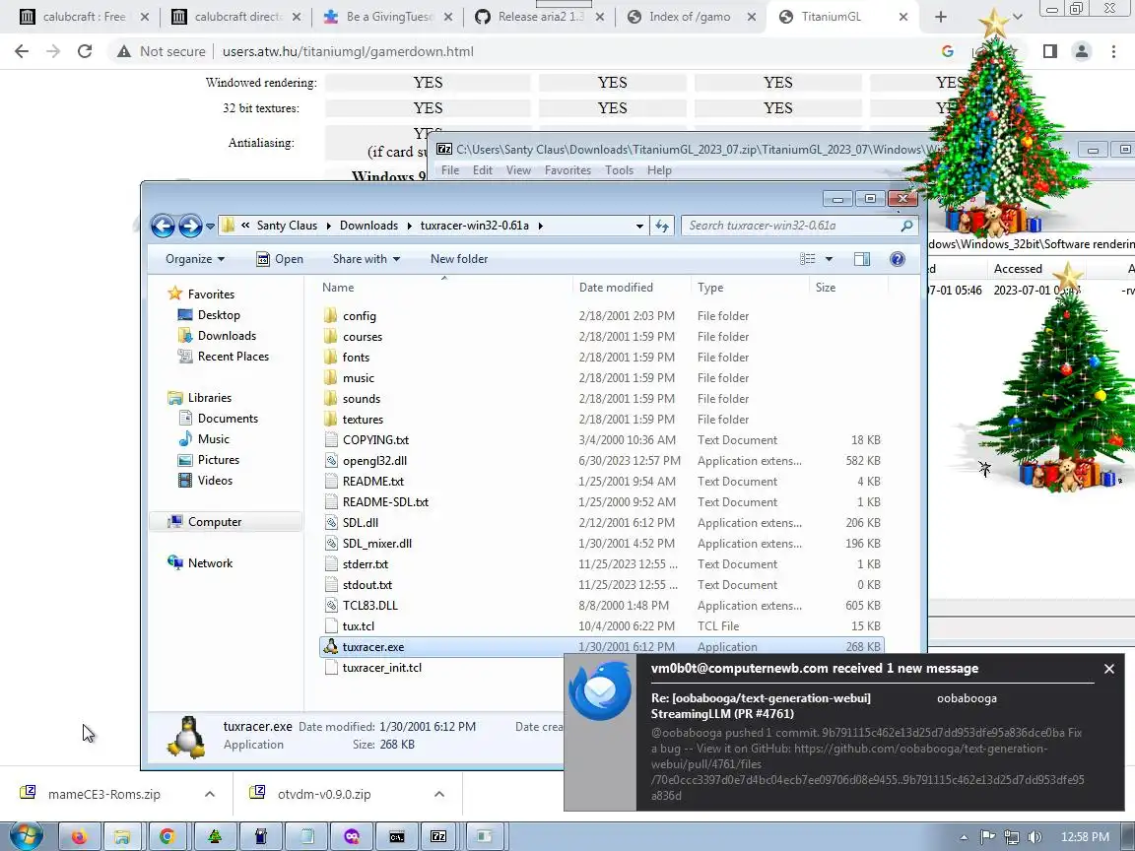1135x851 pixels.
Task: Open the Organize menu
Action: coord(195,259)
